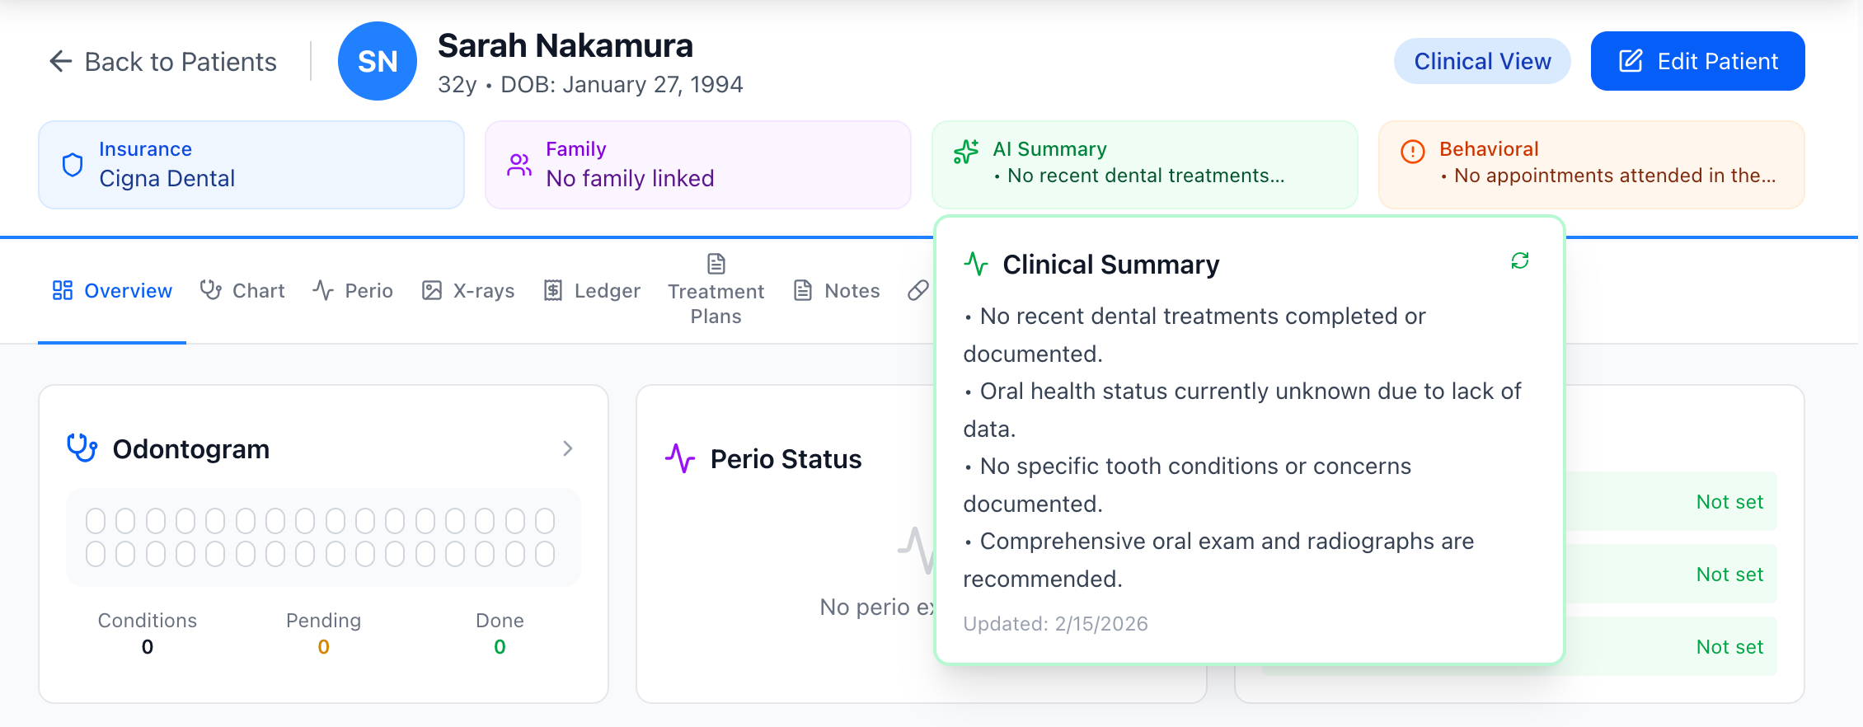The height and width of the screenshot is (727, 1863).
Task: Click the Perio Status waveform icon
Action: 679,458
